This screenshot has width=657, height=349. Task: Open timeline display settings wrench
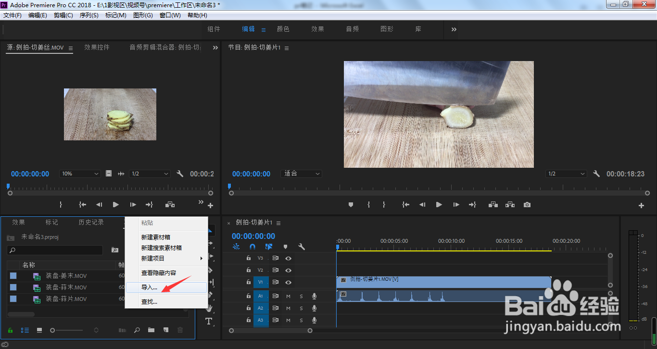[x=302, y=247]
